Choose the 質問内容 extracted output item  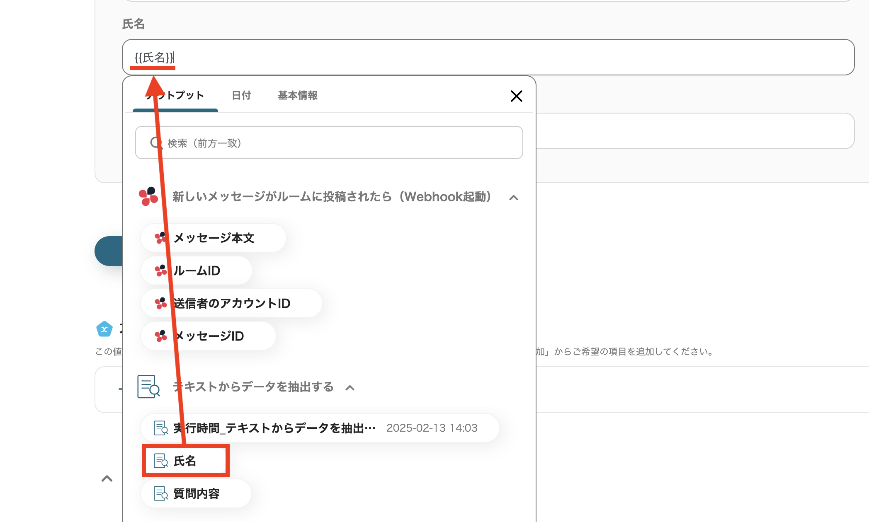pos(196,493)
